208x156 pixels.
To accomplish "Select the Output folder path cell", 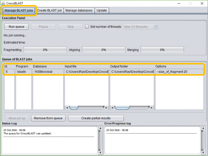I will (132, 72).
